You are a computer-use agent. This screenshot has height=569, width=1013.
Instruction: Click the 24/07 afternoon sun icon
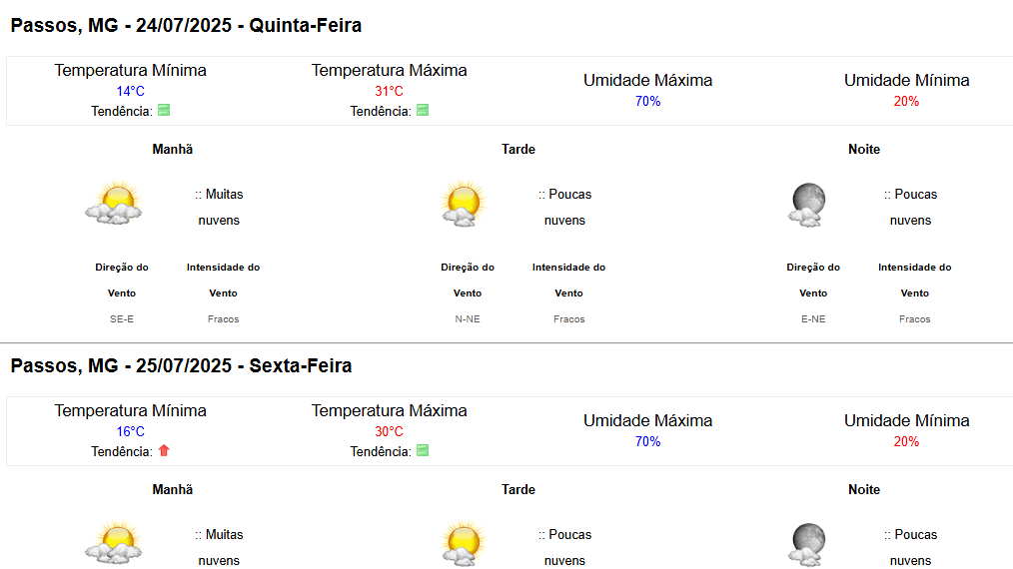(x=464, y=204)
